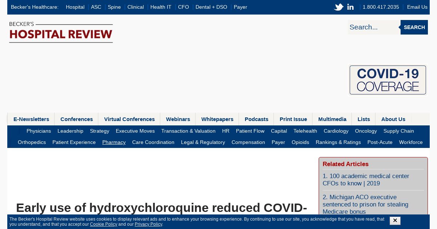
Task: Select Oncology topic
Action: (366, 131)
